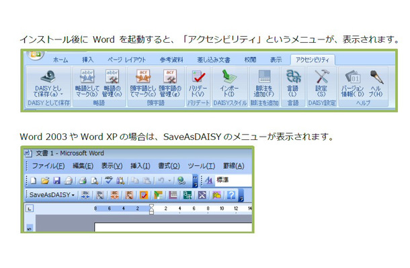Click the DAISYスタイル group label
The height and width of the screenshot is (268, 410).
pos(230,103)
